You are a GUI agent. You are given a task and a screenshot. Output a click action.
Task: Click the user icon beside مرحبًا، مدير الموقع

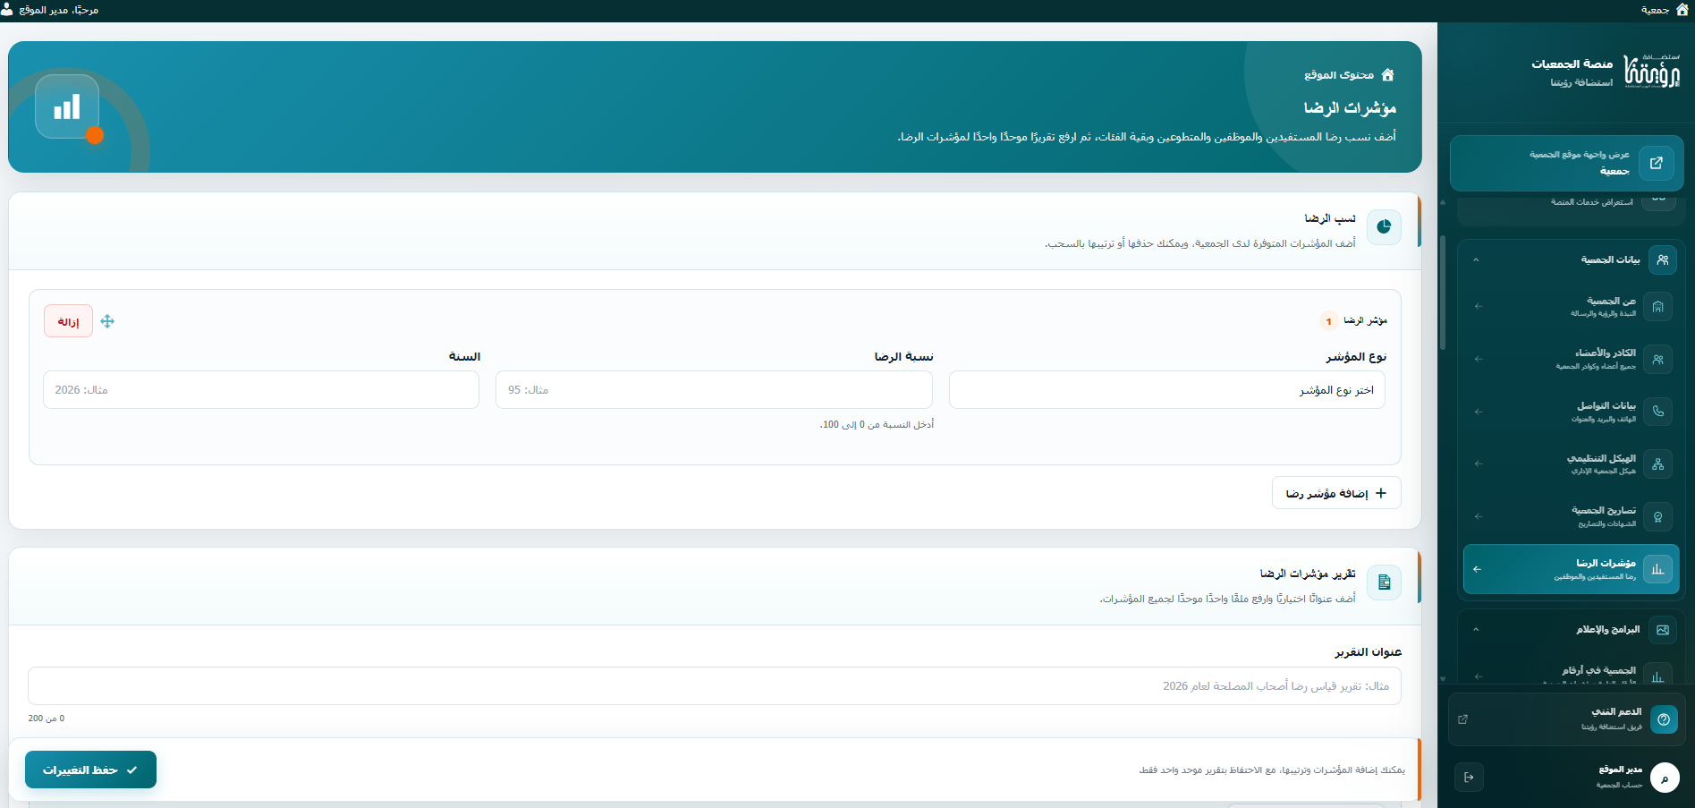[x=7, y=10]
